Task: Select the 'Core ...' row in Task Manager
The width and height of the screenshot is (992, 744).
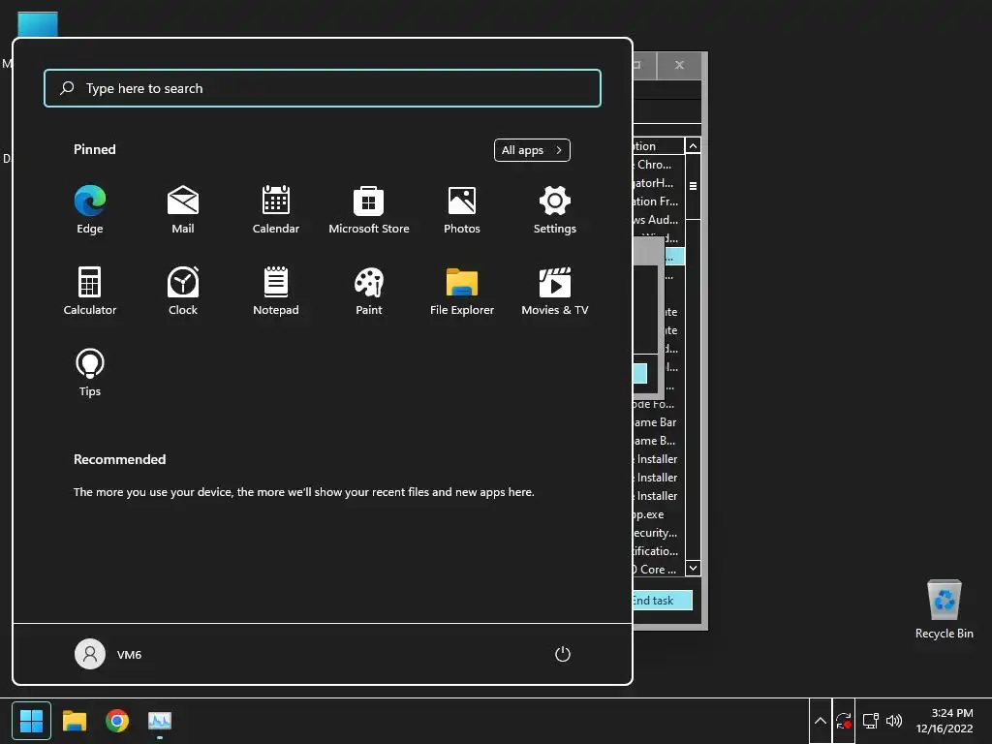Action: [659, 570]
